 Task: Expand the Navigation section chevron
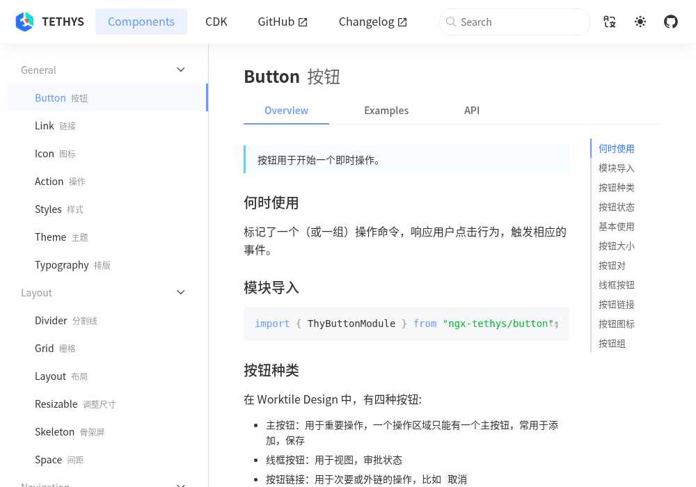pyautogui.click(x=181, y=485)
